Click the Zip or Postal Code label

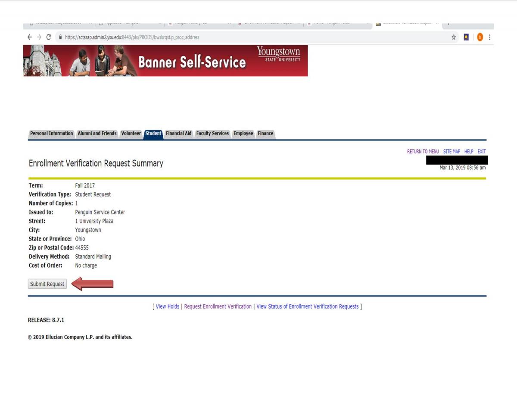point(51,247)
